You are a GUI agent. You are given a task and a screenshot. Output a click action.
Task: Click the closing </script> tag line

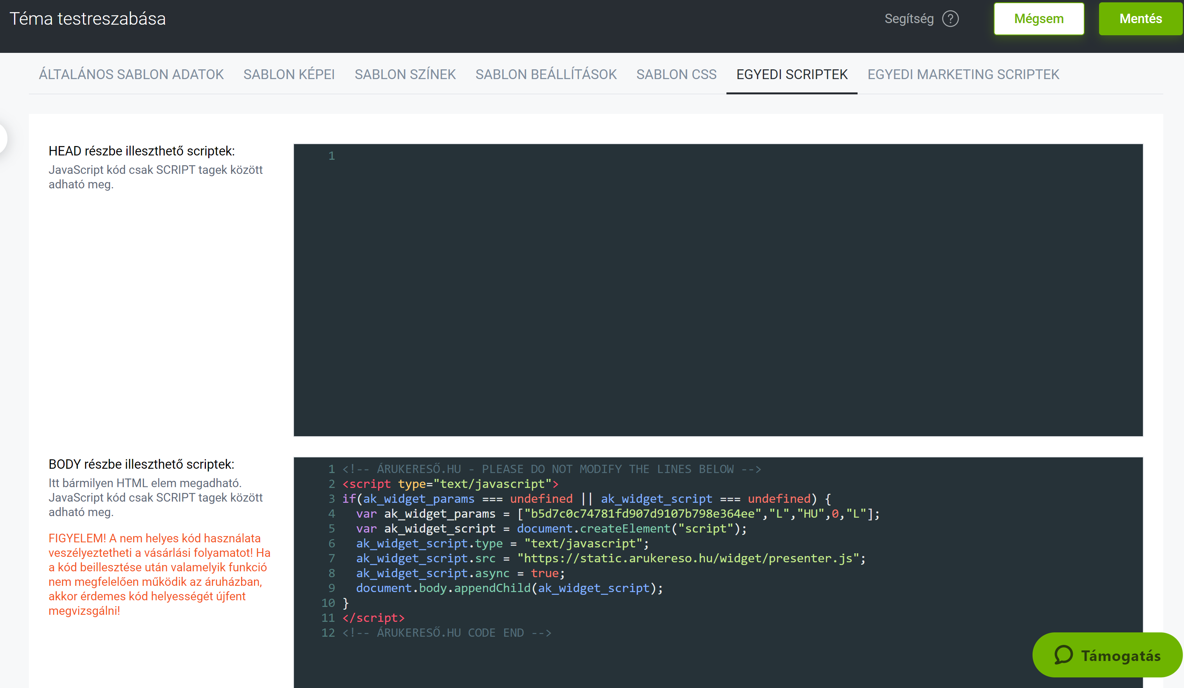373,618
